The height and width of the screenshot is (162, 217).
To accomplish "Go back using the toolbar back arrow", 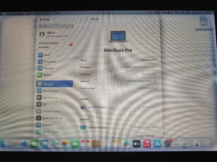I will [x=81, y=19].
